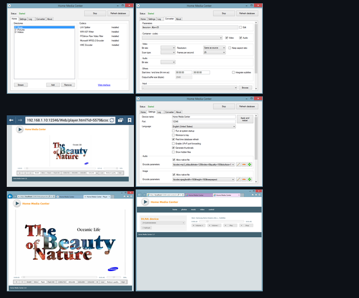Open Resolution dropdown showing Same as source

click(215, 48)
